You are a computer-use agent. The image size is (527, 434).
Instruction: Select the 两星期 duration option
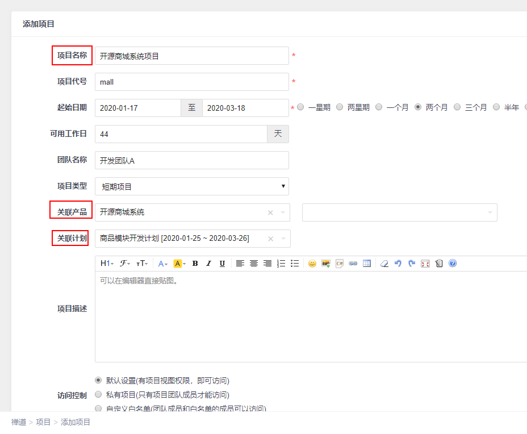click(340, 107)
